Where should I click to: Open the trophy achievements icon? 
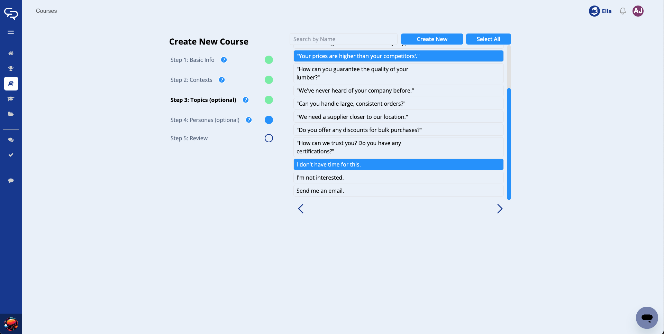tap(11, 68)
